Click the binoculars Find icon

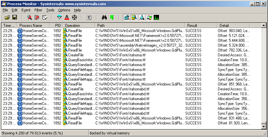(104, 17)
